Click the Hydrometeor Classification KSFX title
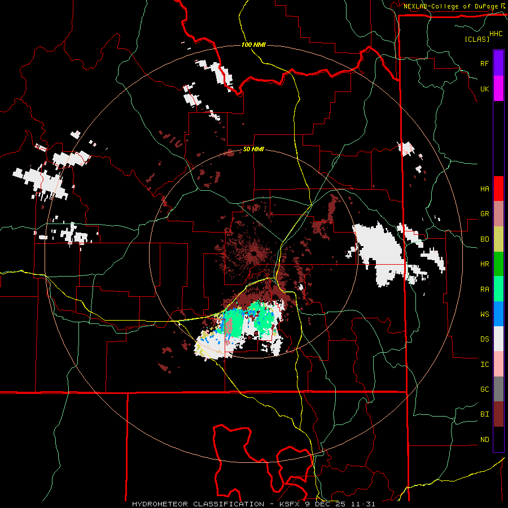The image size is (508, 508). (x=253, y=504)
